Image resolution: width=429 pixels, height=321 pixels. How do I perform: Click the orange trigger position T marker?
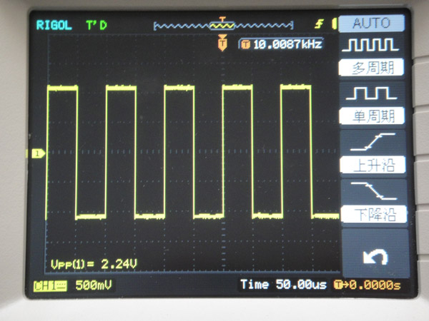pyautogui.click(x=222, y=44)
